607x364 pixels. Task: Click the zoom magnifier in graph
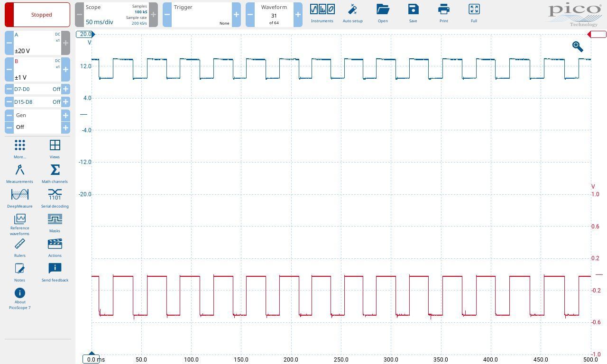(x=577, y=46)
